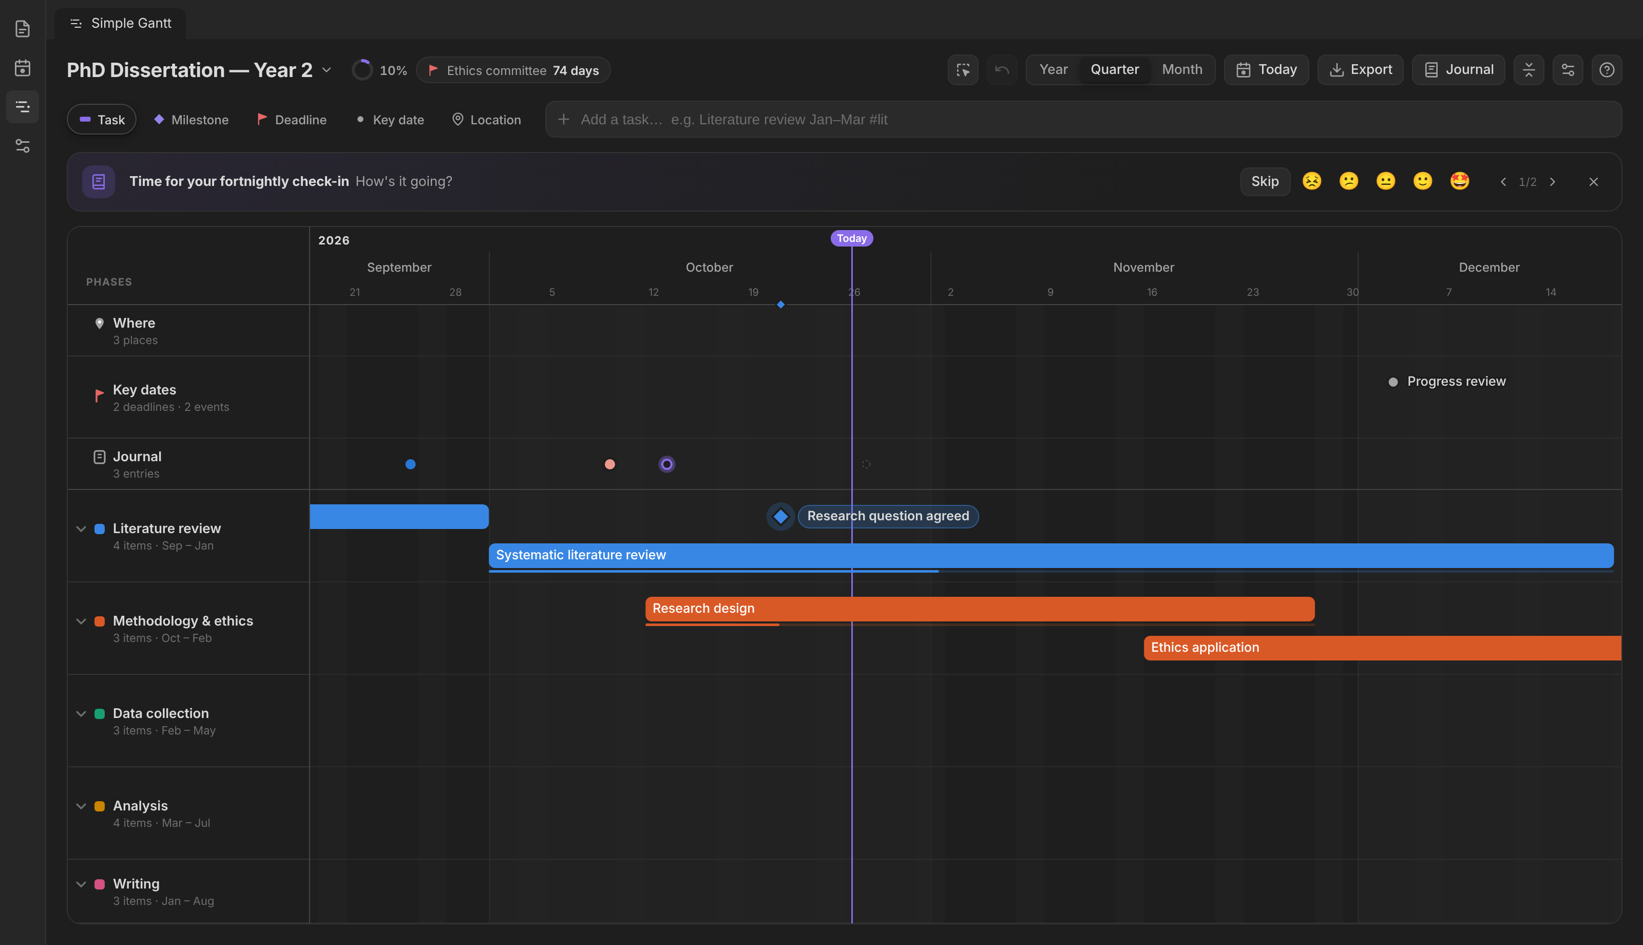1643x945 pixels.
Task: Select unlabeled blue bar ending in September
Action: click(399, 517)
